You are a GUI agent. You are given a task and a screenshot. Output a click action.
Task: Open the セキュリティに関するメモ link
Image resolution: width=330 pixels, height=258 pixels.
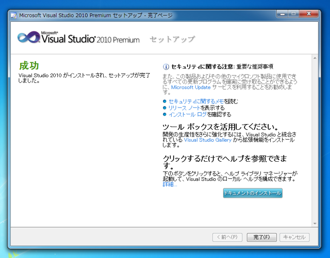click(x=196, y=101)
